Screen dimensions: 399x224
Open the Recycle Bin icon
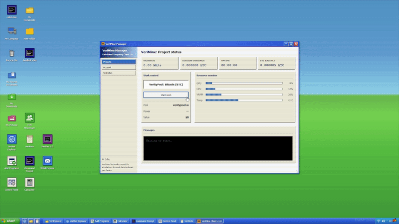click(x=11, y=53)
